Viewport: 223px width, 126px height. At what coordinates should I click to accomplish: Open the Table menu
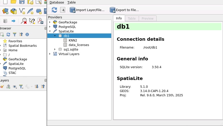71,3
